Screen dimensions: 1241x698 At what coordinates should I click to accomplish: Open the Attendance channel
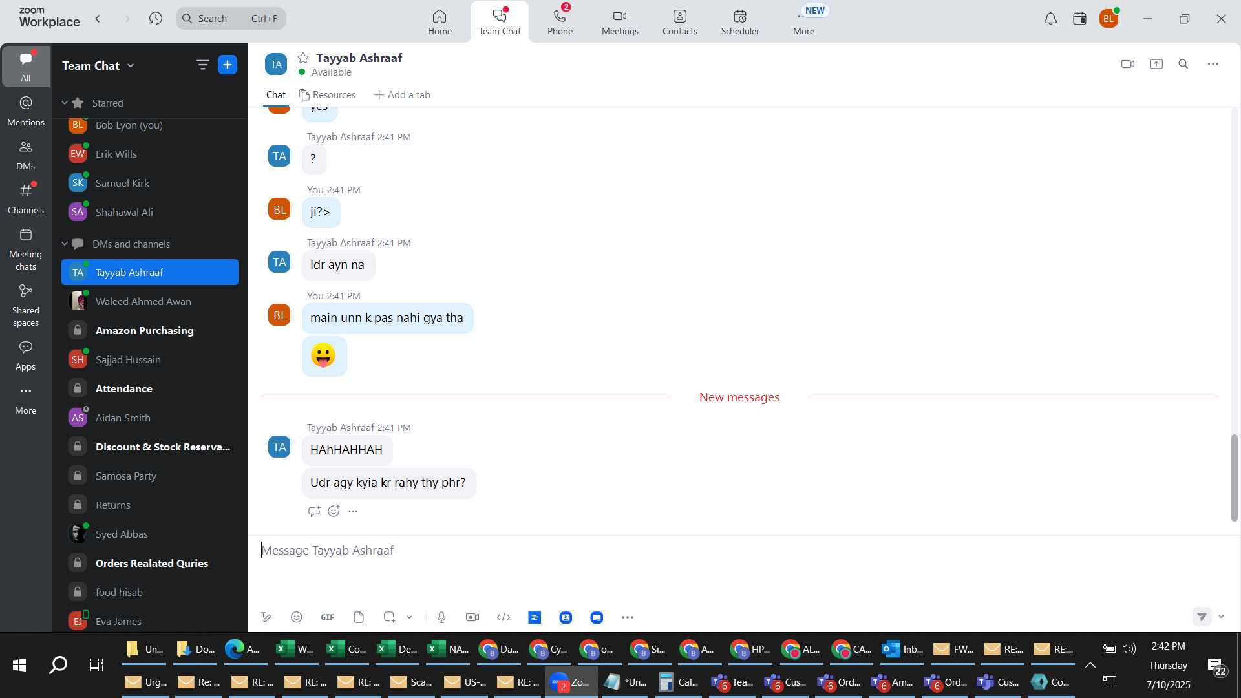click(x=150, y=388)
